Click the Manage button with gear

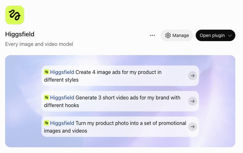pyautogui.click(x=177, y=35)
